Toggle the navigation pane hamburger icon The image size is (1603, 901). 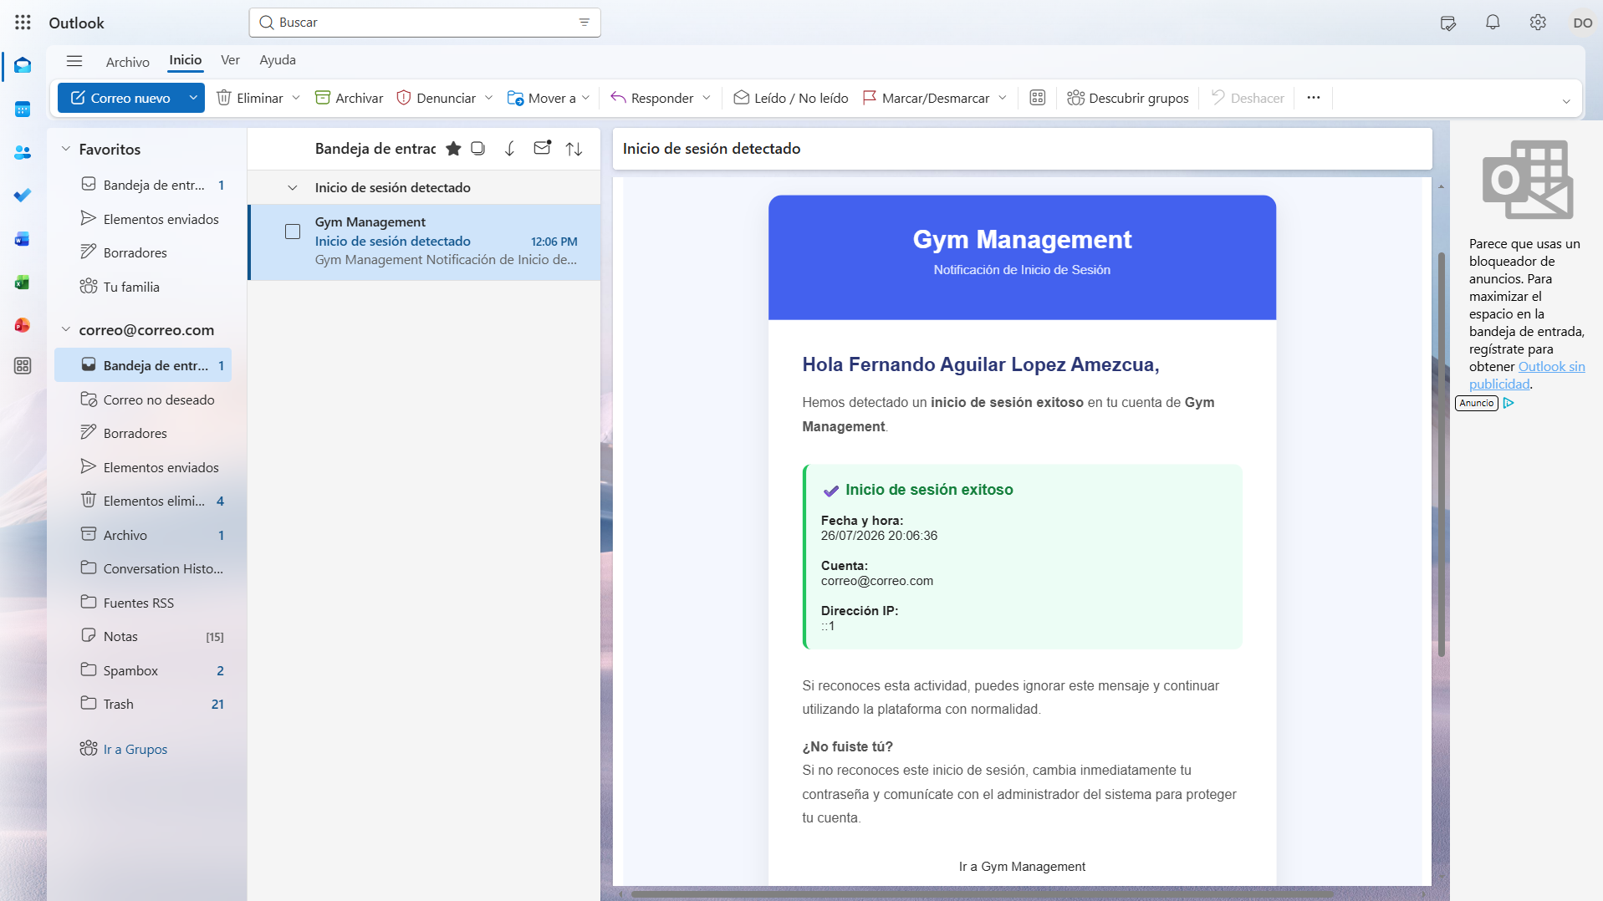74,60
